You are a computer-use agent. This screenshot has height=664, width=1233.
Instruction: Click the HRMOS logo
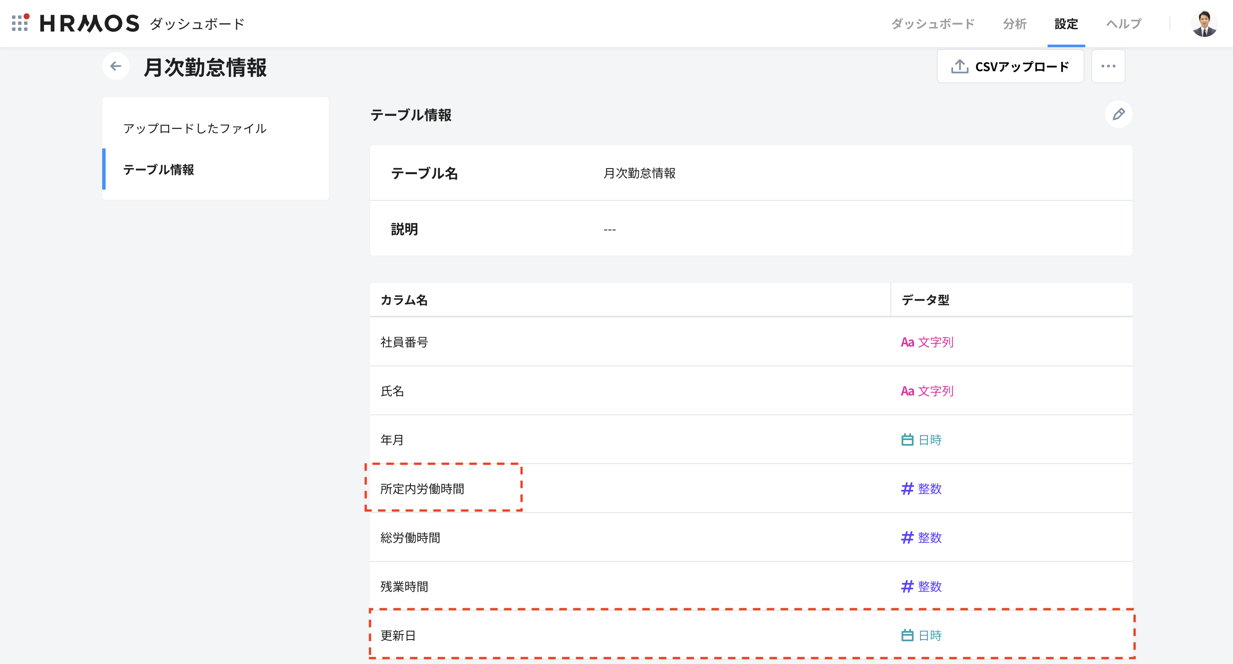point(89,24)
